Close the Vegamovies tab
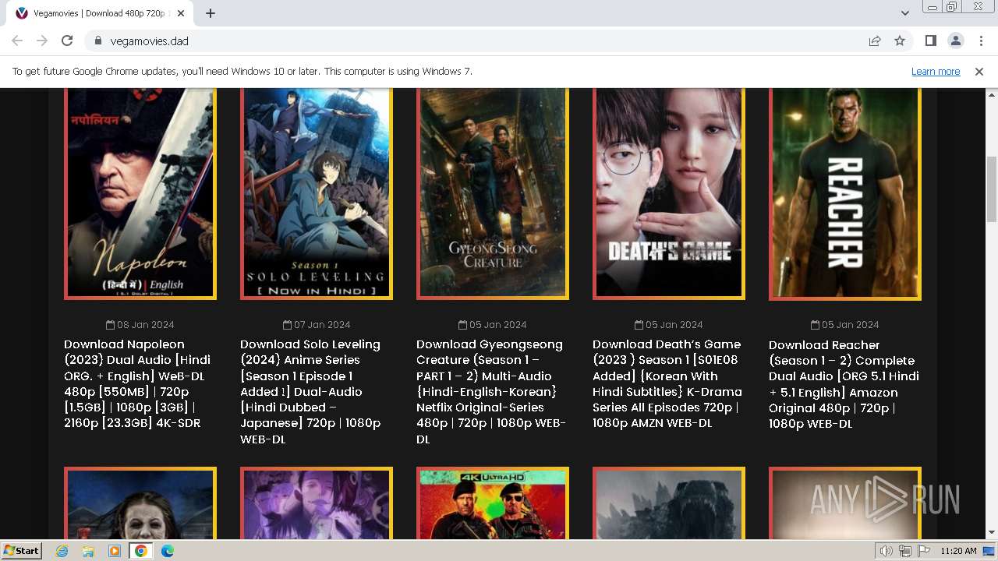The width and height of the screenshot is (998, 561). [181, 13]
